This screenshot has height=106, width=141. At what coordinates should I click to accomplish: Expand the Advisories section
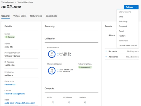pyautogui.click(x=106, y=57)
